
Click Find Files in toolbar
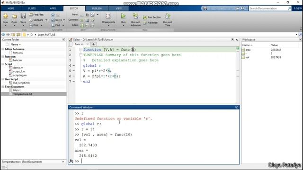(x=36, y=15)
